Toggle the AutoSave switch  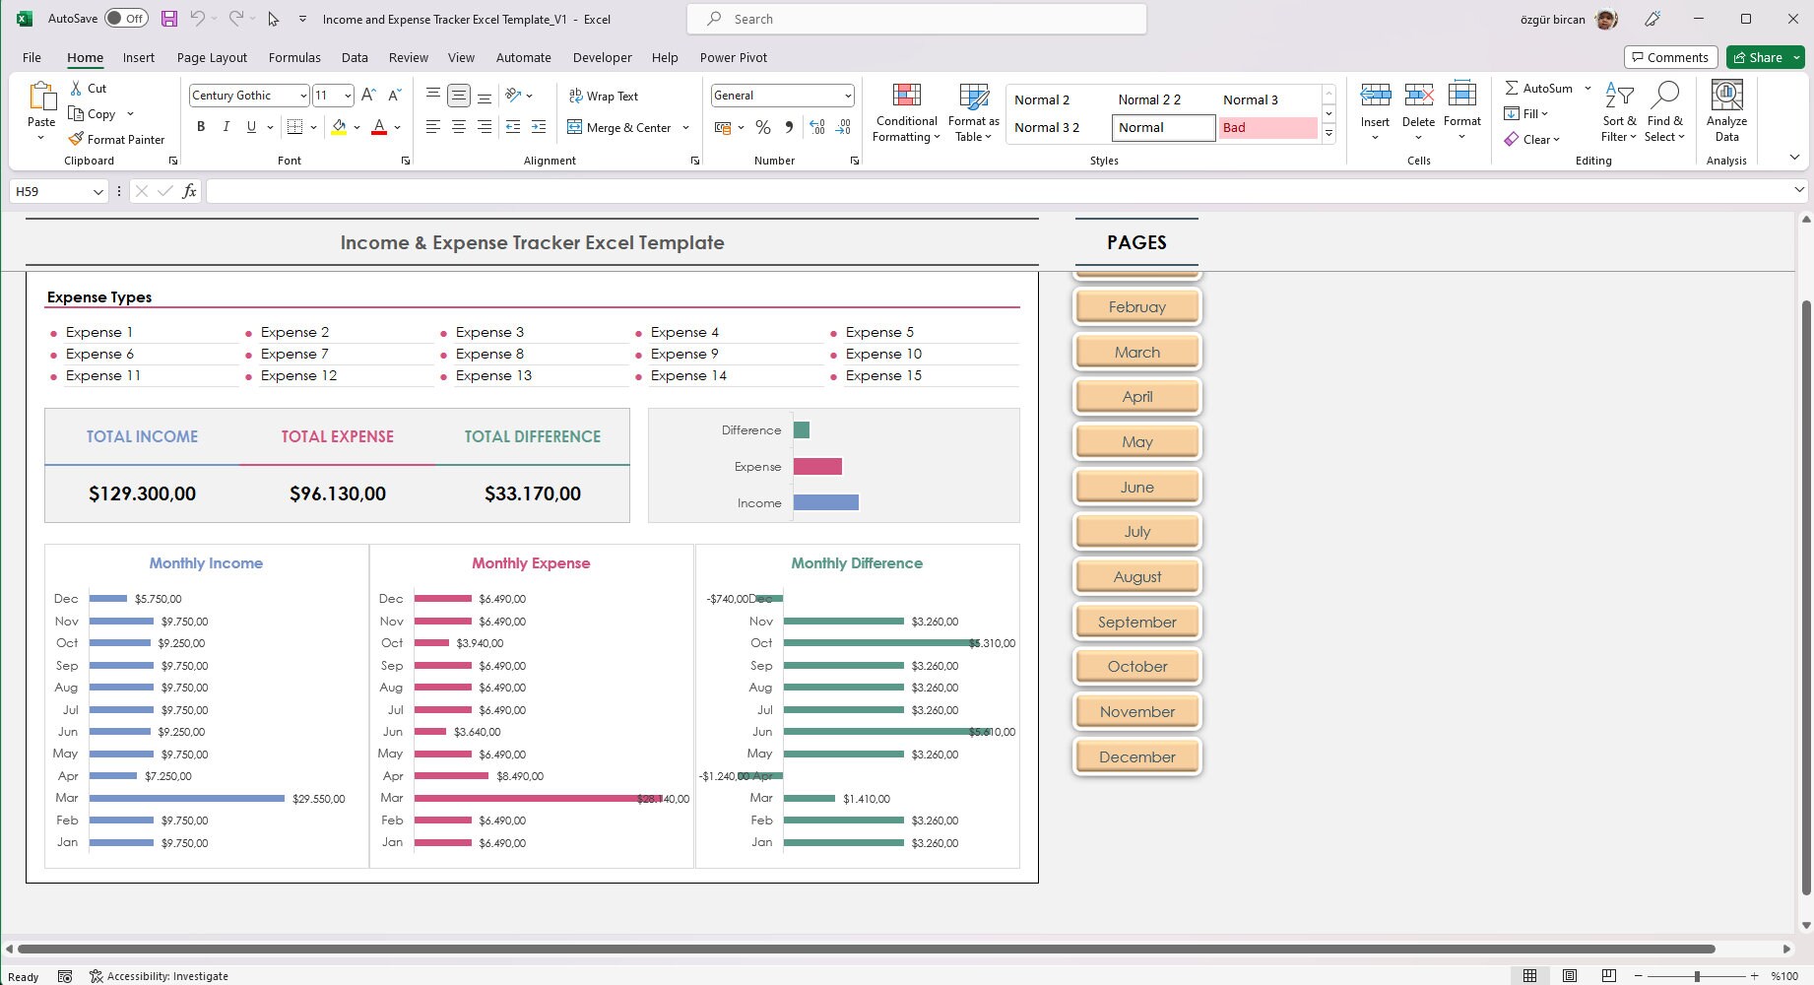point(126,19)
